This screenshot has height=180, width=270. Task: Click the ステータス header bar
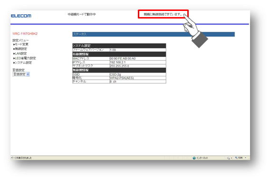[x=154, y=34]
